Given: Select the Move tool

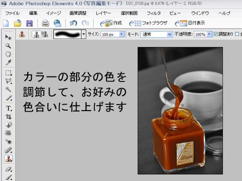Looking at the screenshot, I should coord(8,37).
